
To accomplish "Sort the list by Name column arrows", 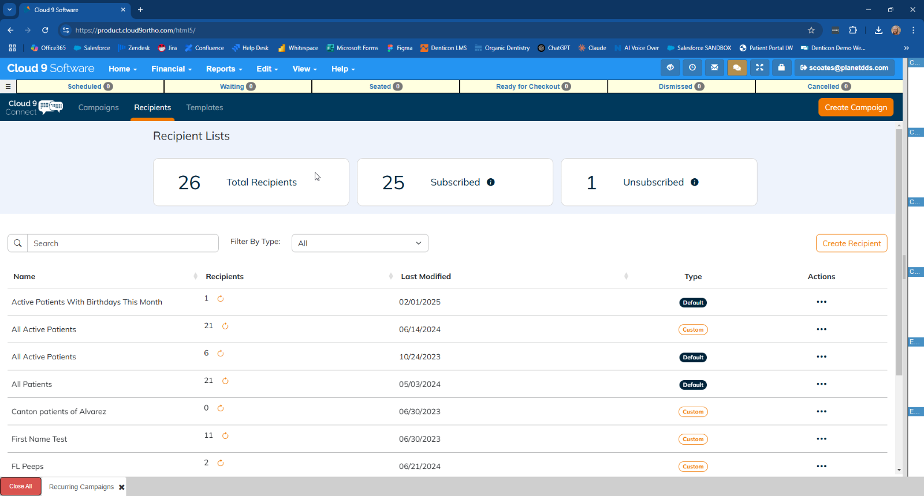I will click(x=195, y=277).
